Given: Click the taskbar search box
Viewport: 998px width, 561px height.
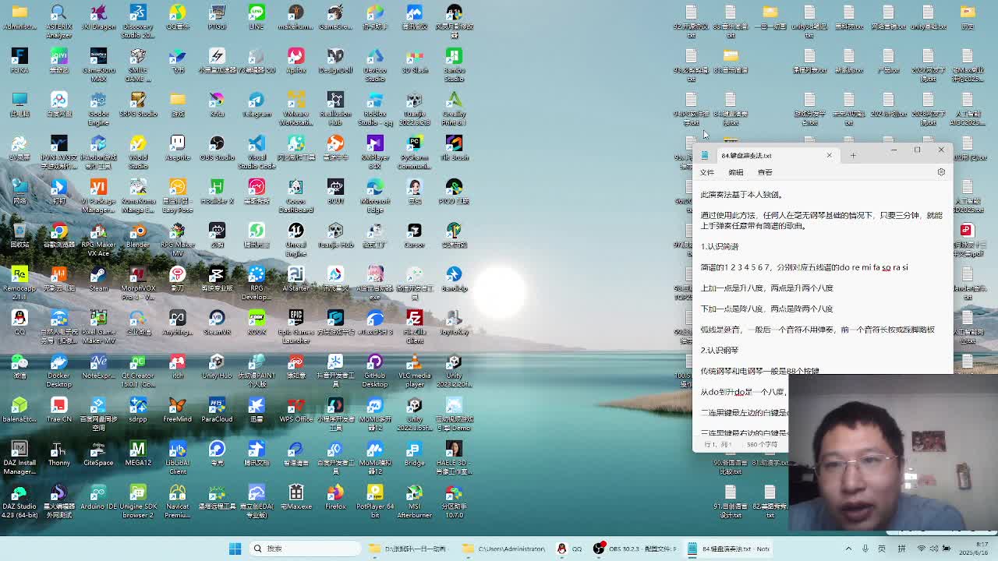Looking at the screenshot, I should click(x=304, y=549).
